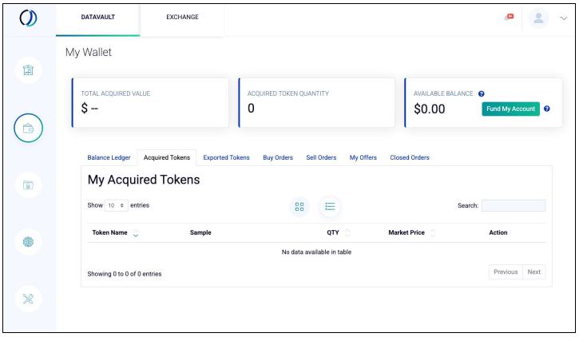Click the top sidebar icon above the wallet
The width and height of the screenshot is (579, 337).
28,70
